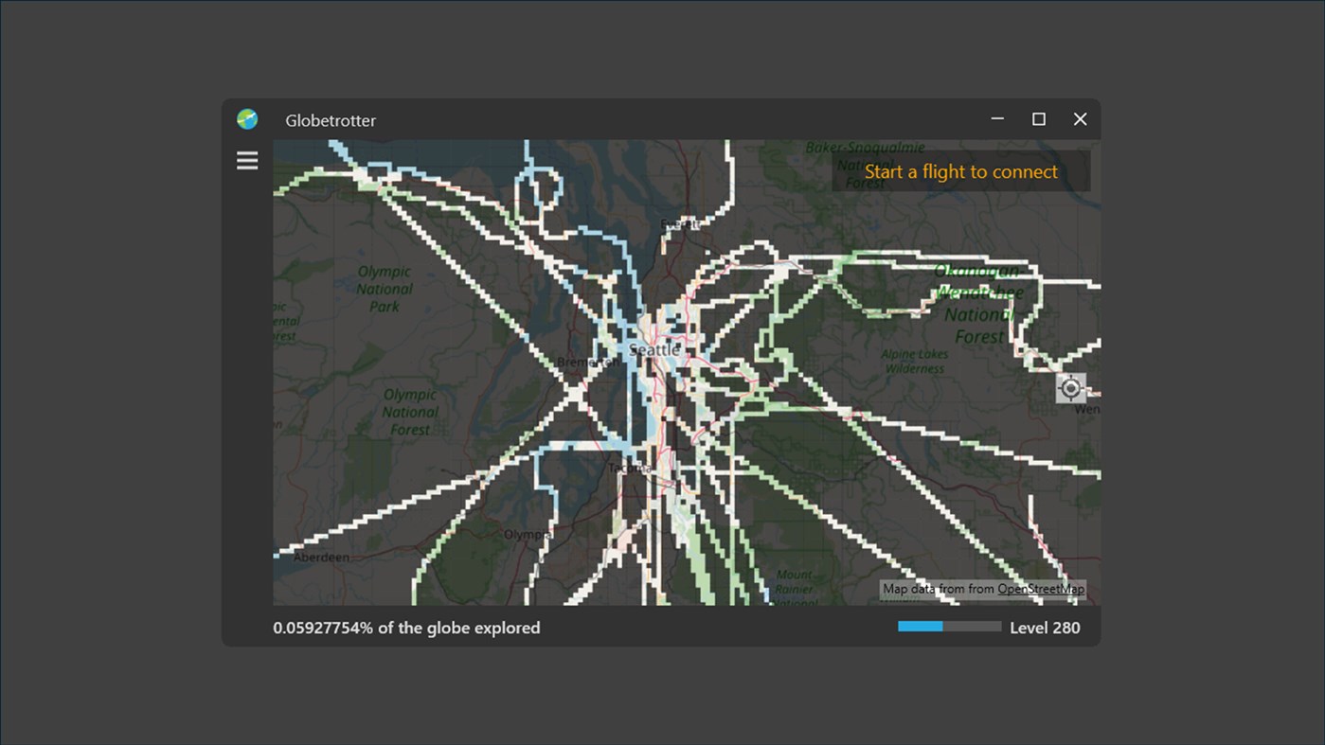
Task: Click the Globetrotter globe app icon
Action: [x=247, y=119]
